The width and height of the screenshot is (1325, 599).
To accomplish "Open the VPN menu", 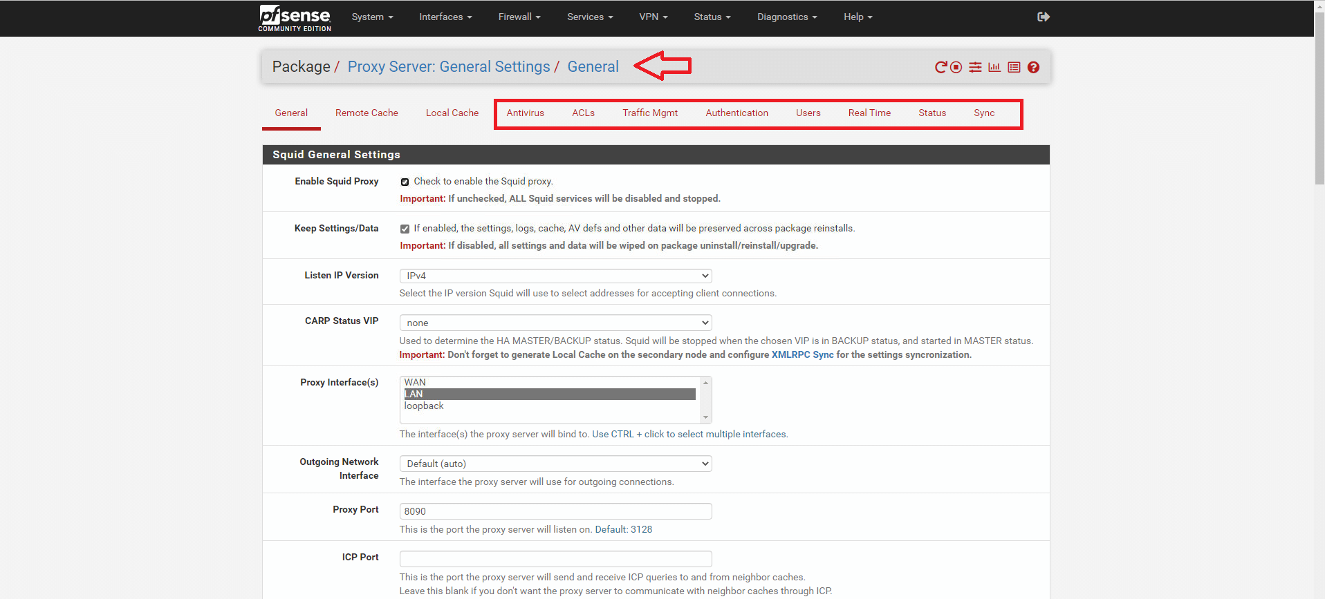I will pos(653,17).
